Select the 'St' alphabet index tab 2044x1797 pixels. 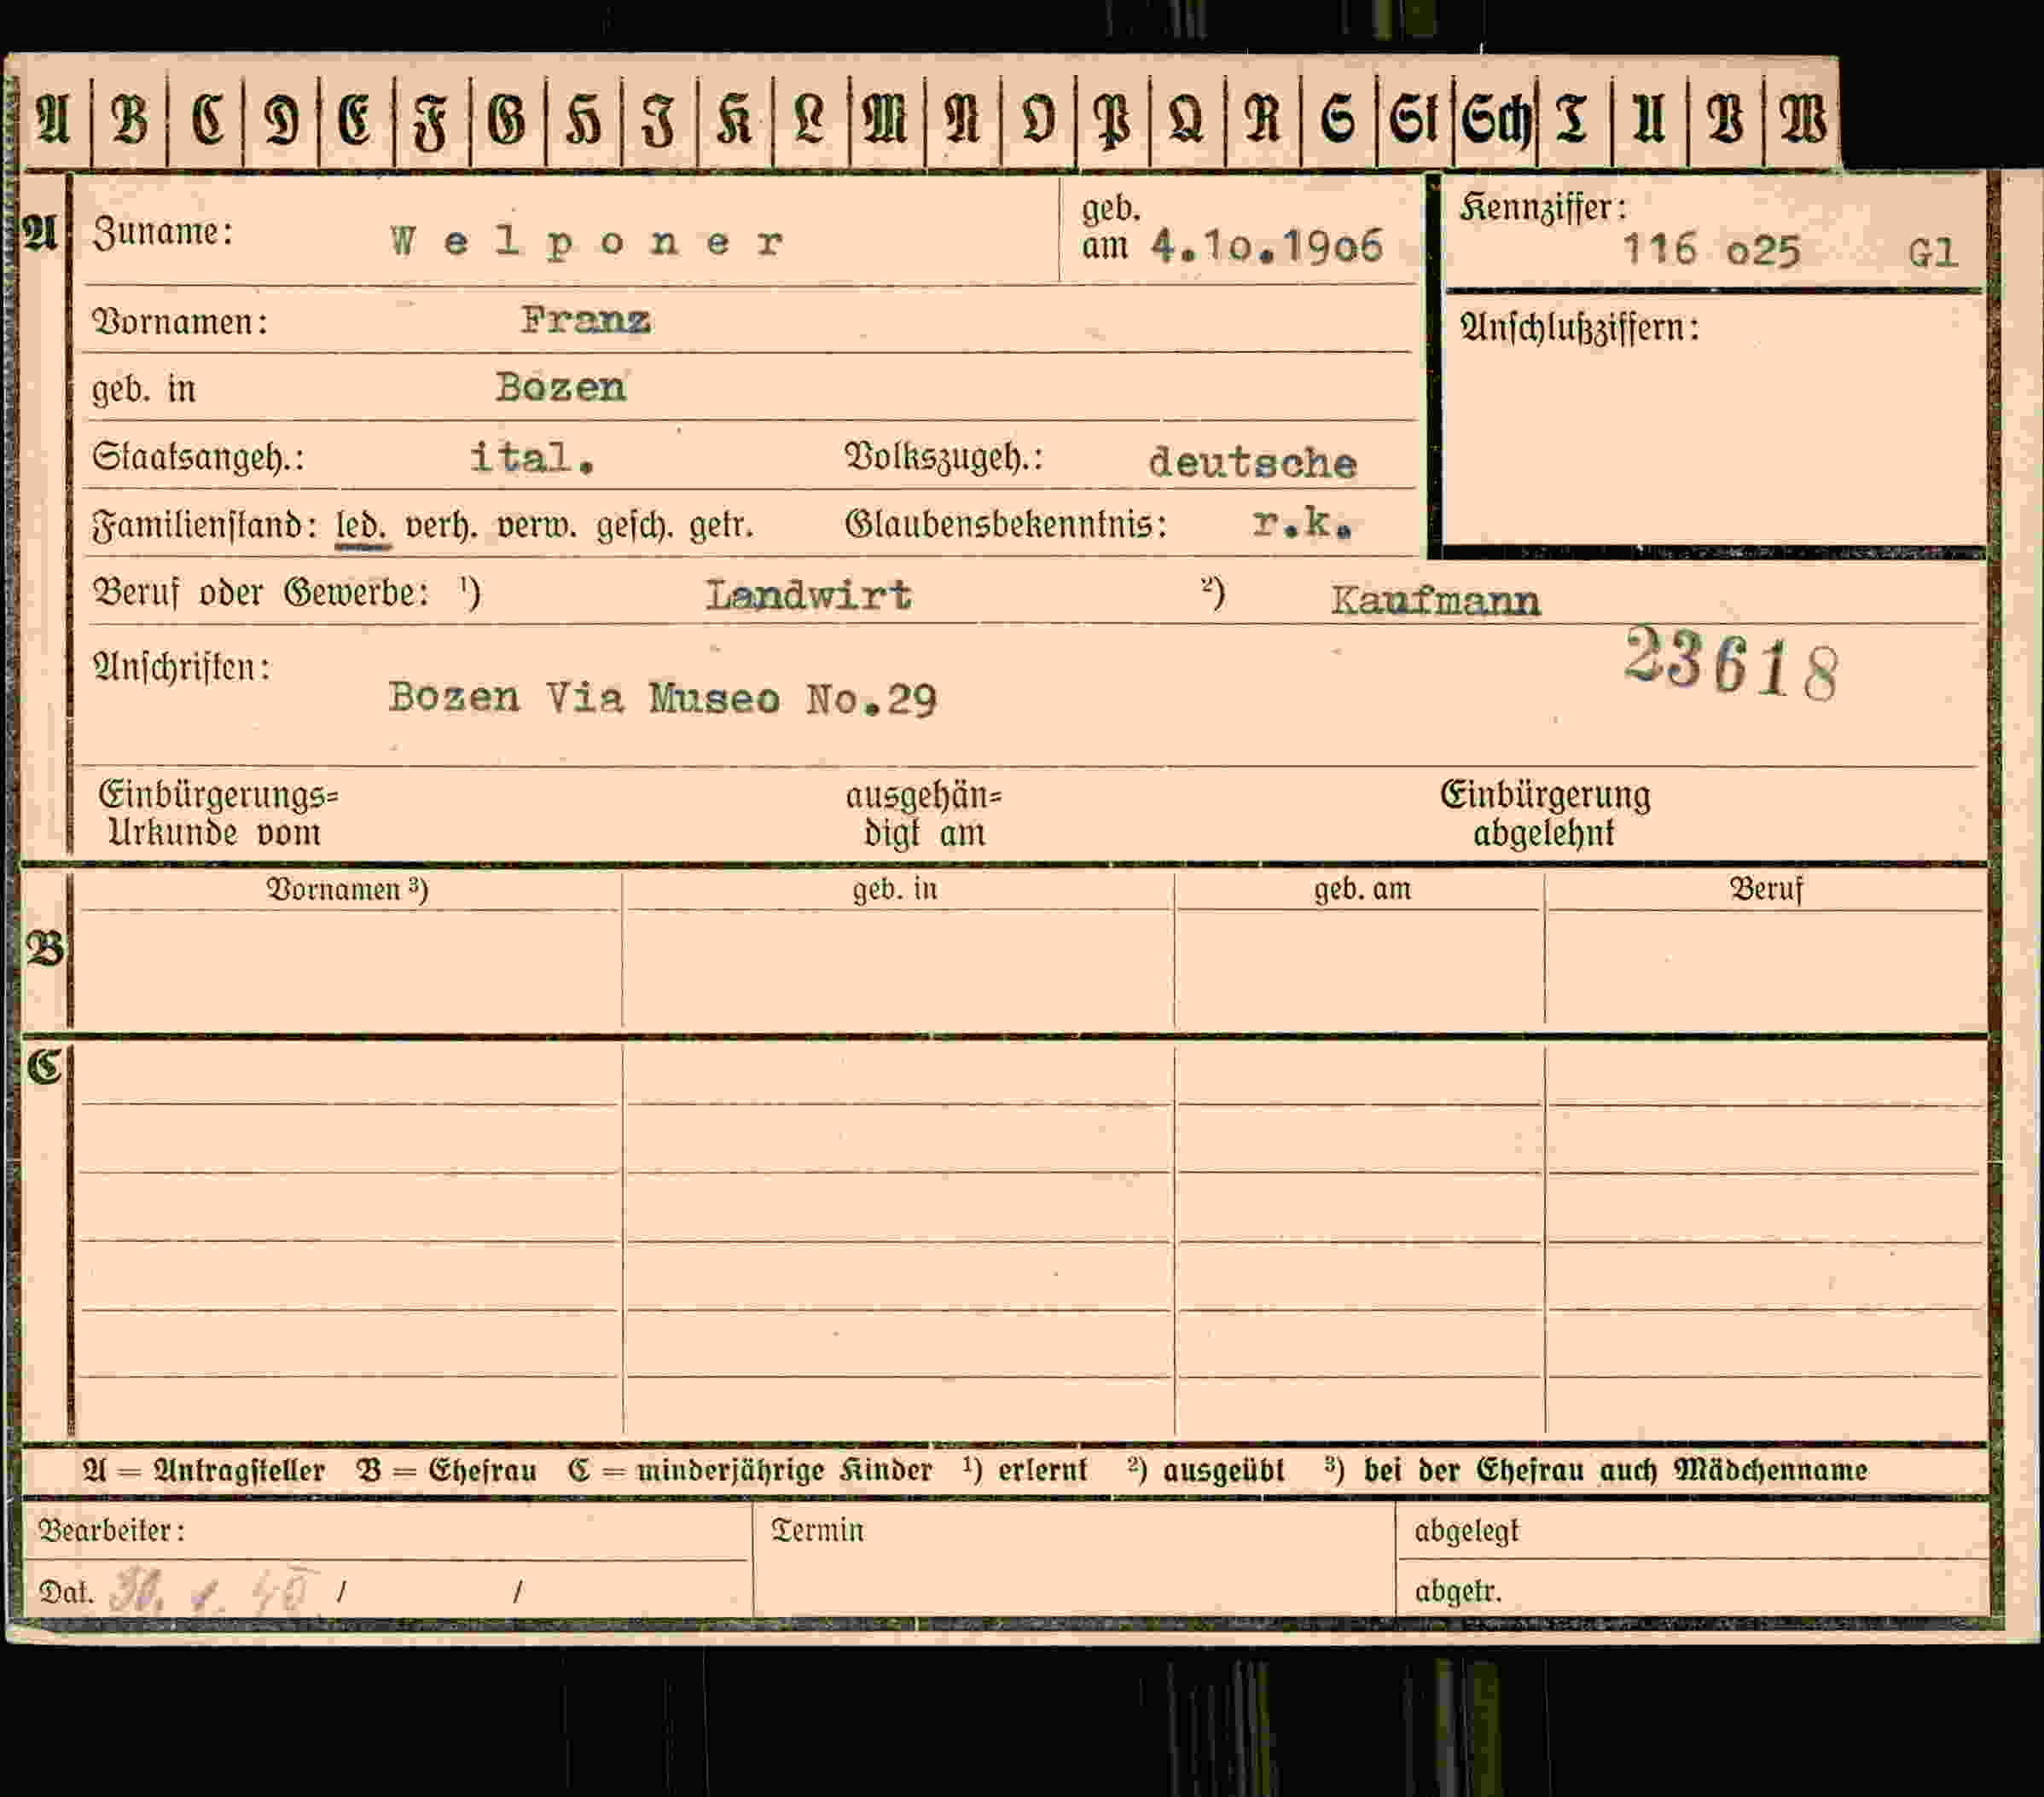(1414, 118)
